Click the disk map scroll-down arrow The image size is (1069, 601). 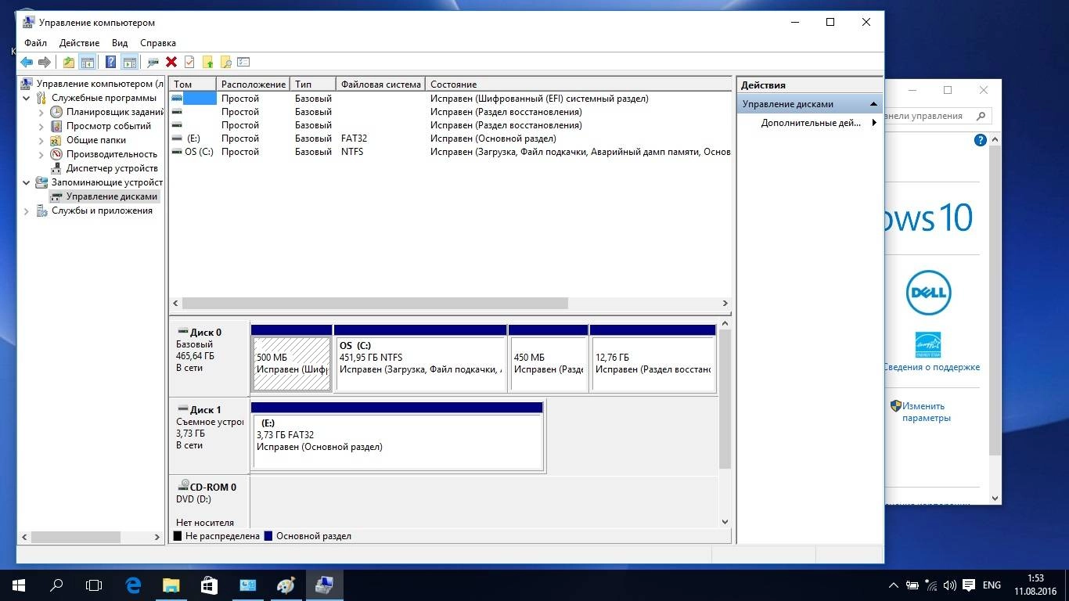click(725, 522)
